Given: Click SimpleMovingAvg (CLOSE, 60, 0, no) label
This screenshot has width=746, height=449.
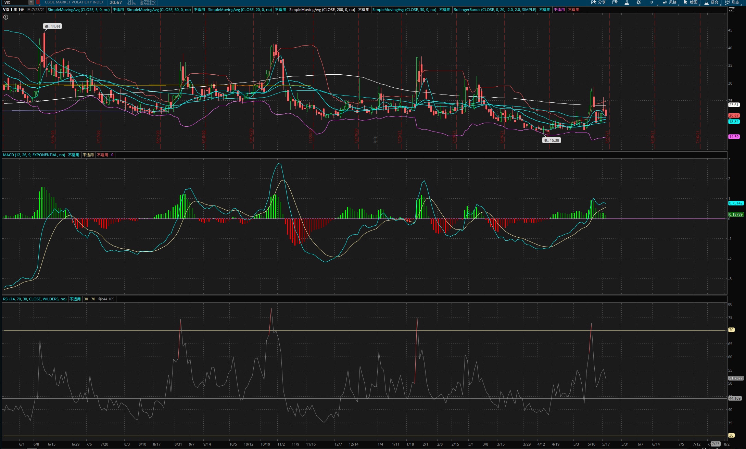Looking at the screenshot, I should tap(159, 10).
